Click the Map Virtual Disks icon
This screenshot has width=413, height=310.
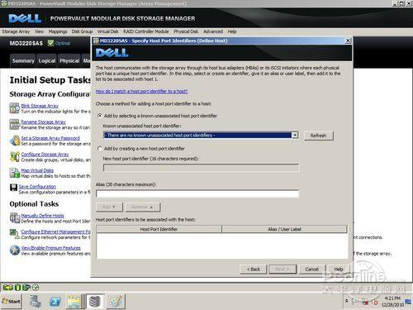(x=14, y=173)
